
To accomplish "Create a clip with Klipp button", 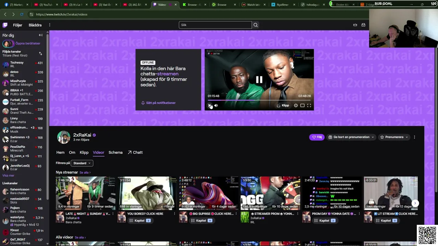I will coord(283,106).
